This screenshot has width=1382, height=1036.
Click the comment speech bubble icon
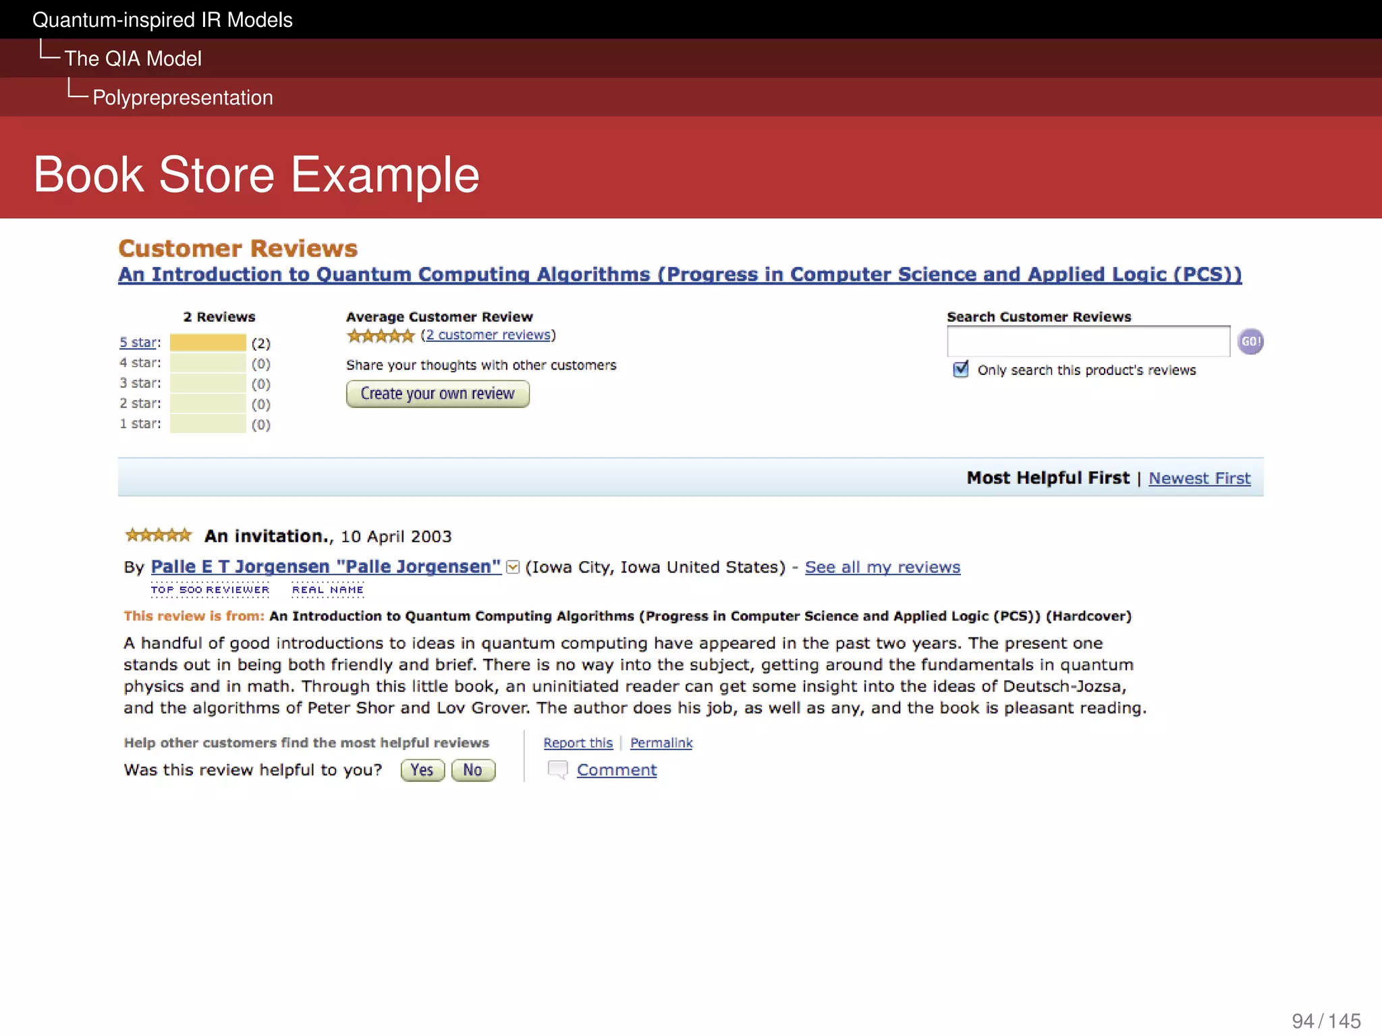tap(557, 770)
